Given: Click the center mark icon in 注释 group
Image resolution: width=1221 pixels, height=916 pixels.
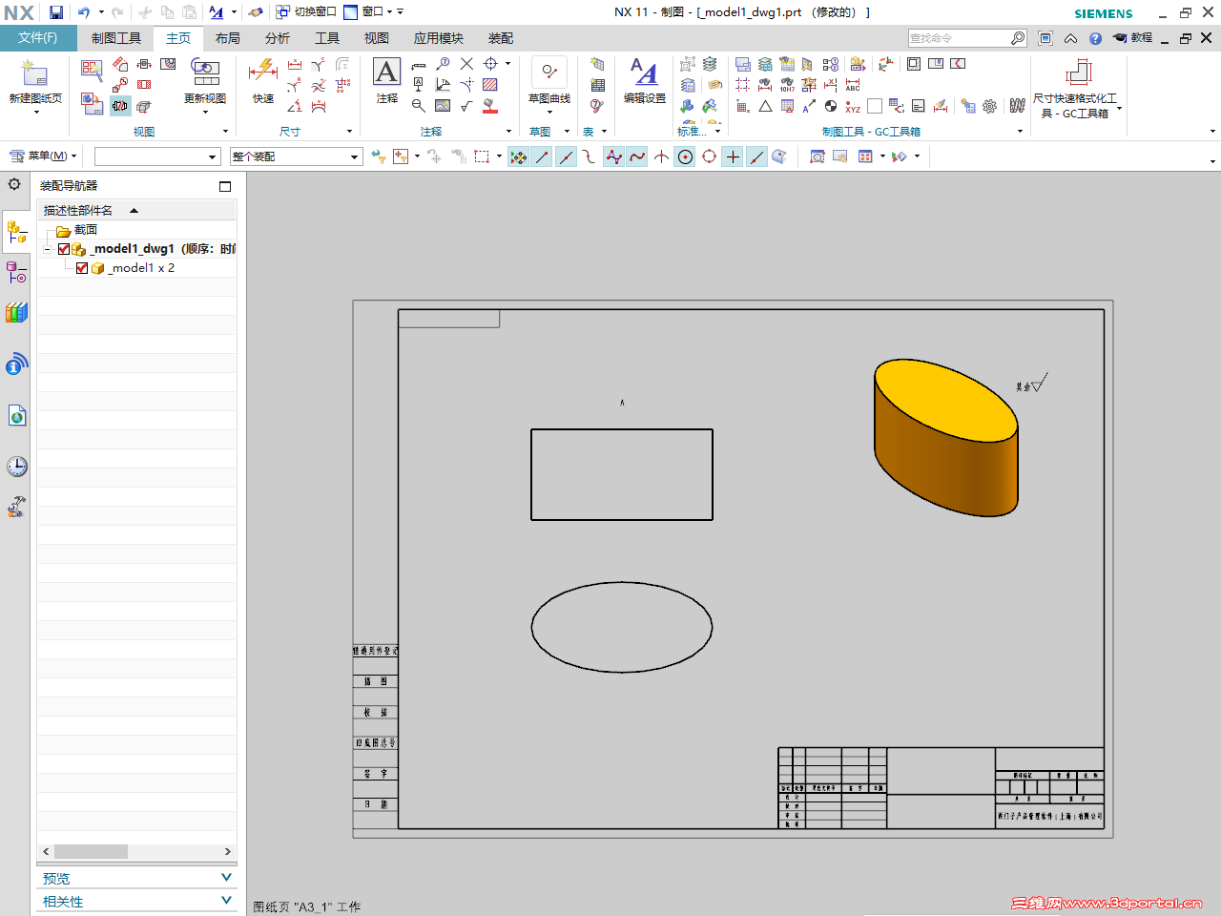Looking at the screenshot, I should [490, 64].
